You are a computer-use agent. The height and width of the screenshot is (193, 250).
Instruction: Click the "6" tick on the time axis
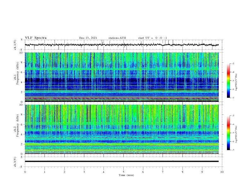143,172
